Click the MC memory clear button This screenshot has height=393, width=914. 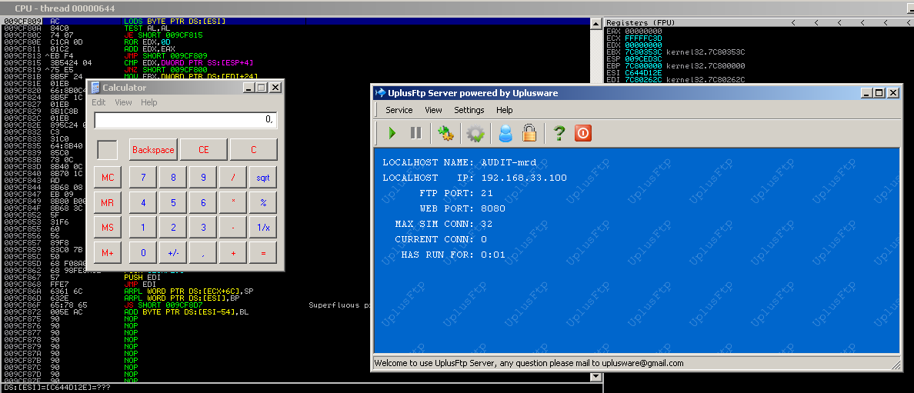(107, 177)
